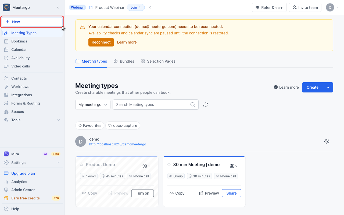Open the Create button dropdown arrow
This screenshot has width=344, height=215.
click(x=328, y=87)
